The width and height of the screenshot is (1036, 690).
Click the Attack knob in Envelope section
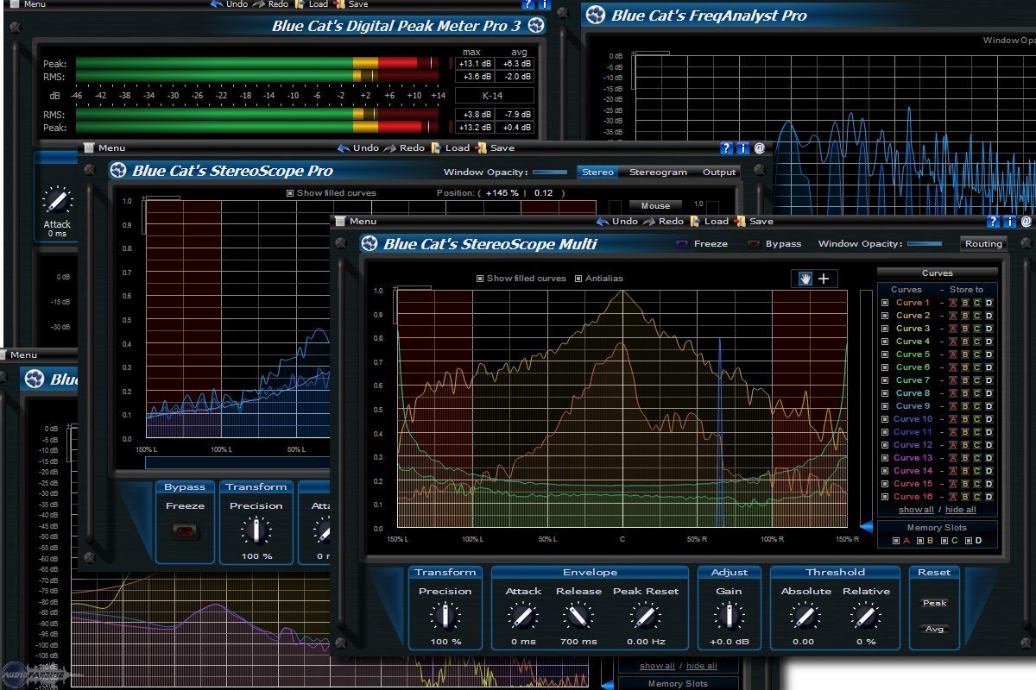(x=523, y=617)
